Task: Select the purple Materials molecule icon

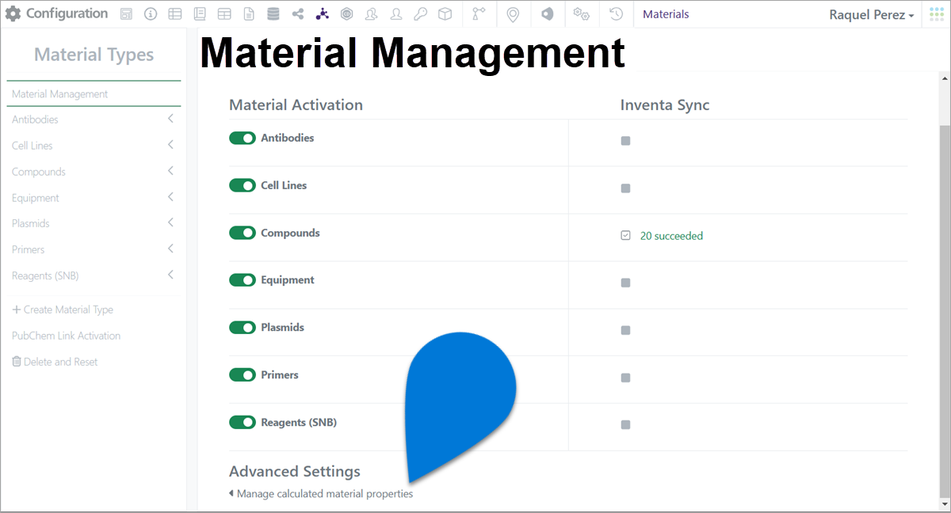Action: tap(322, 14)
